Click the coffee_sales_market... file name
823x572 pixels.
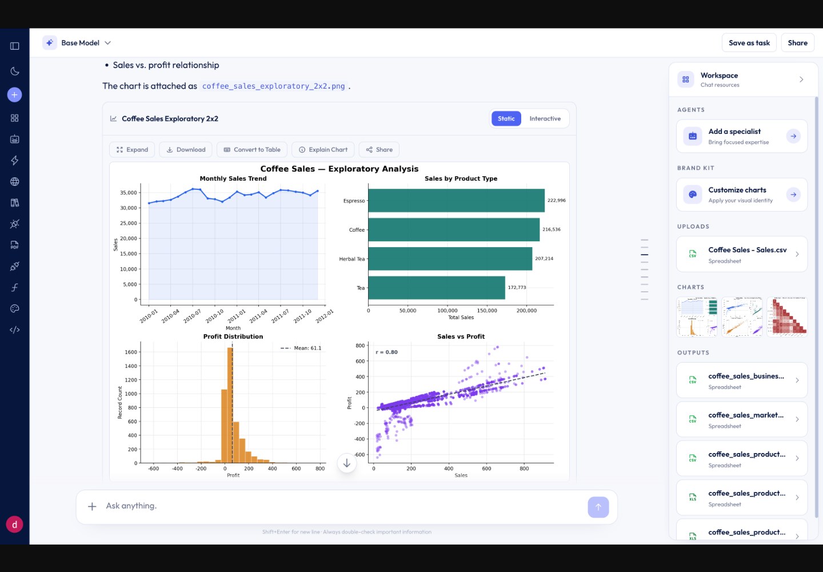pyautogui.click(x=746, y=415)
